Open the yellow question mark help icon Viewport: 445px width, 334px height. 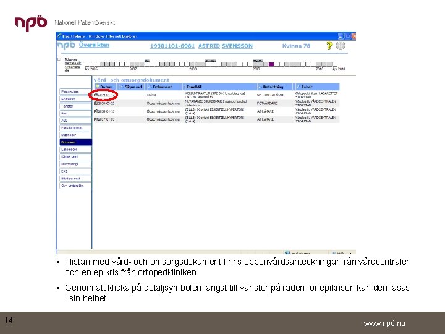(329, 46)
